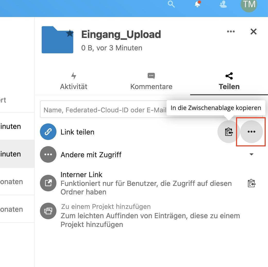Click the blue Link teilen icon

coord(48,132)
